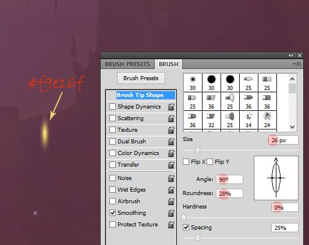Image resolution: width=309 pixels, height=245 pixels.
Task: Tick the Texture checkbox
Action: (112, 130)
